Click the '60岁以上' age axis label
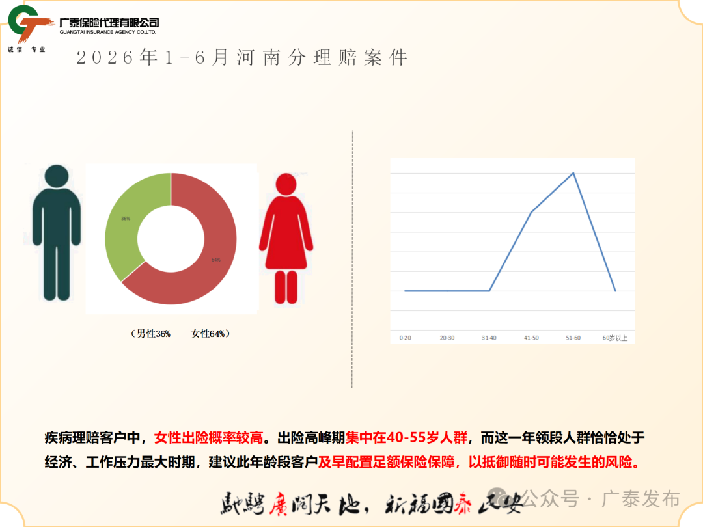The height and width of the screenshot is (527, 703). click(615, 338)
